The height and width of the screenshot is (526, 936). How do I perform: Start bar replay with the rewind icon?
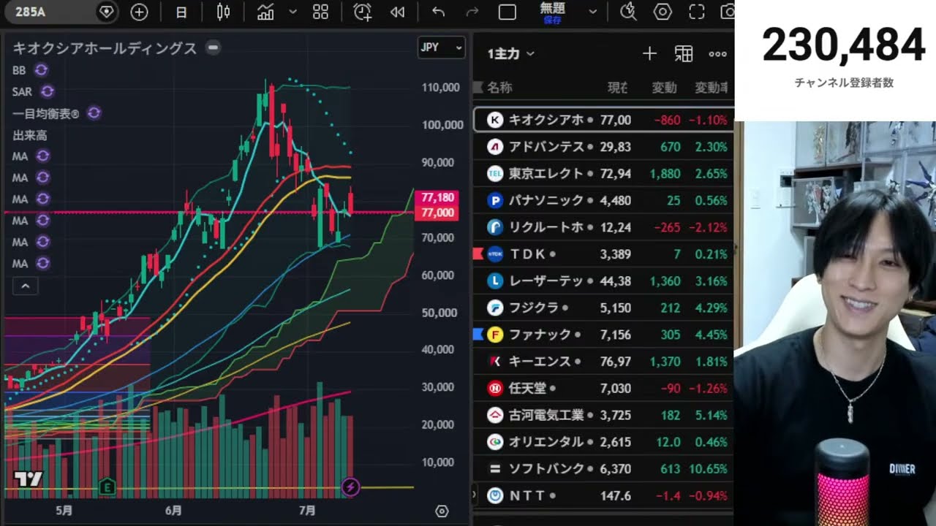pyautogui.click(x=397, y=12)
